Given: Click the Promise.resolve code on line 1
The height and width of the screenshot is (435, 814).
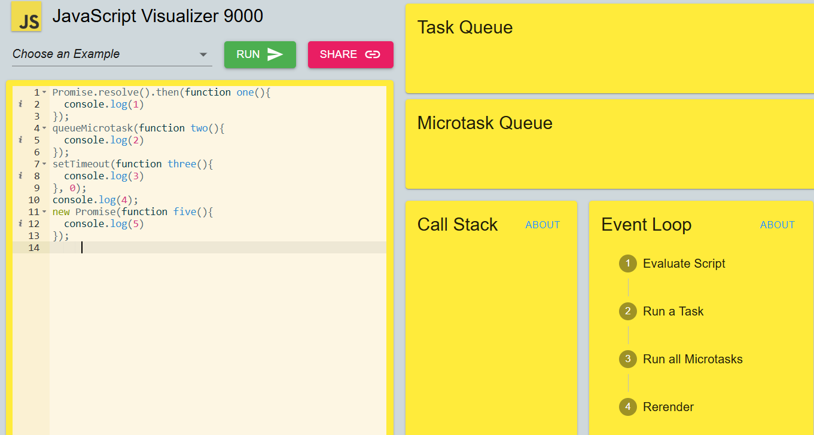Looking at the screenshot, I should tap(161, 92).
